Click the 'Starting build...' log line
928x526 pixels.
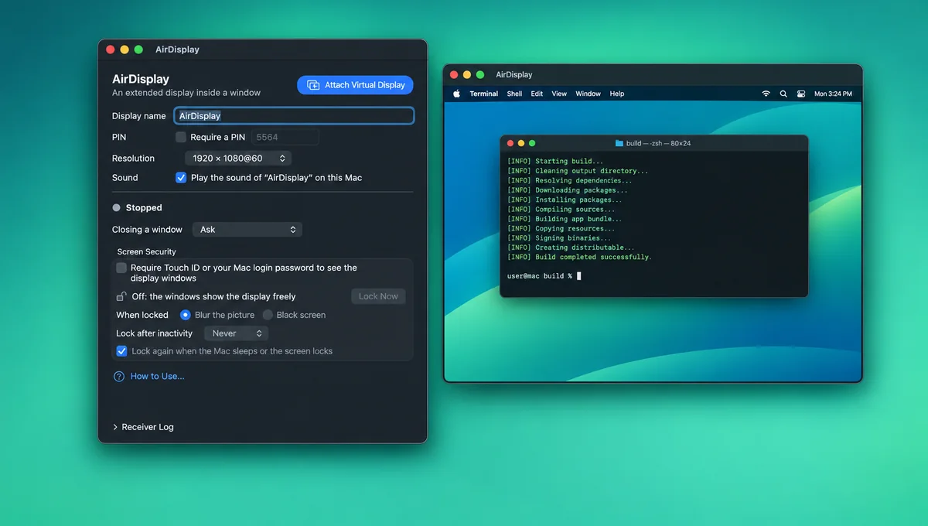coord(555,162)
